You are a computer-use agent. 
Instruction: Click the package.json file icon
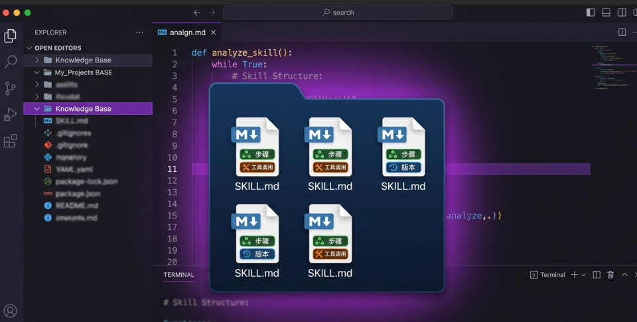pyautogui.click(x=48, y=193)
